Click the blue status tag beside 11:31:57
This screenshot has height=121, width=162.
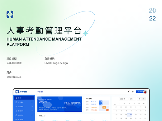click(101, 104)
